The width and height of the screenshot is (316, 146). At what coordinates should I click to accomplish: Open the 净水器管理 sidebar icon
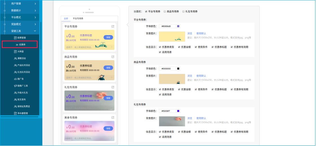[15, 113]
